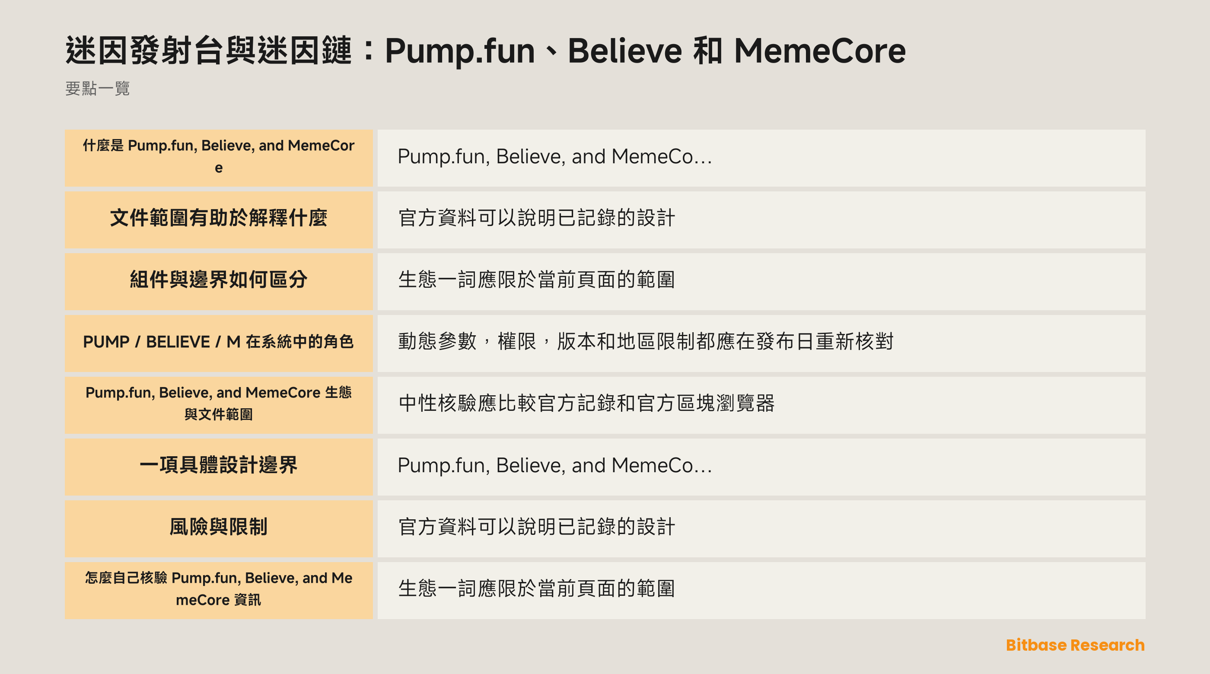Click the Pump.fun, Believe, and MemeCore 生態與文件範圍 cell
This screenshot has width=1210, height=674.
pyautogui.click(x=218, y=405)
